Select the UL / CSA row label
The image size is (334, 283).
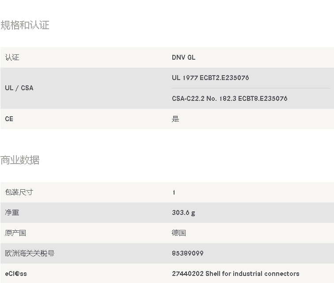point(19,88)
